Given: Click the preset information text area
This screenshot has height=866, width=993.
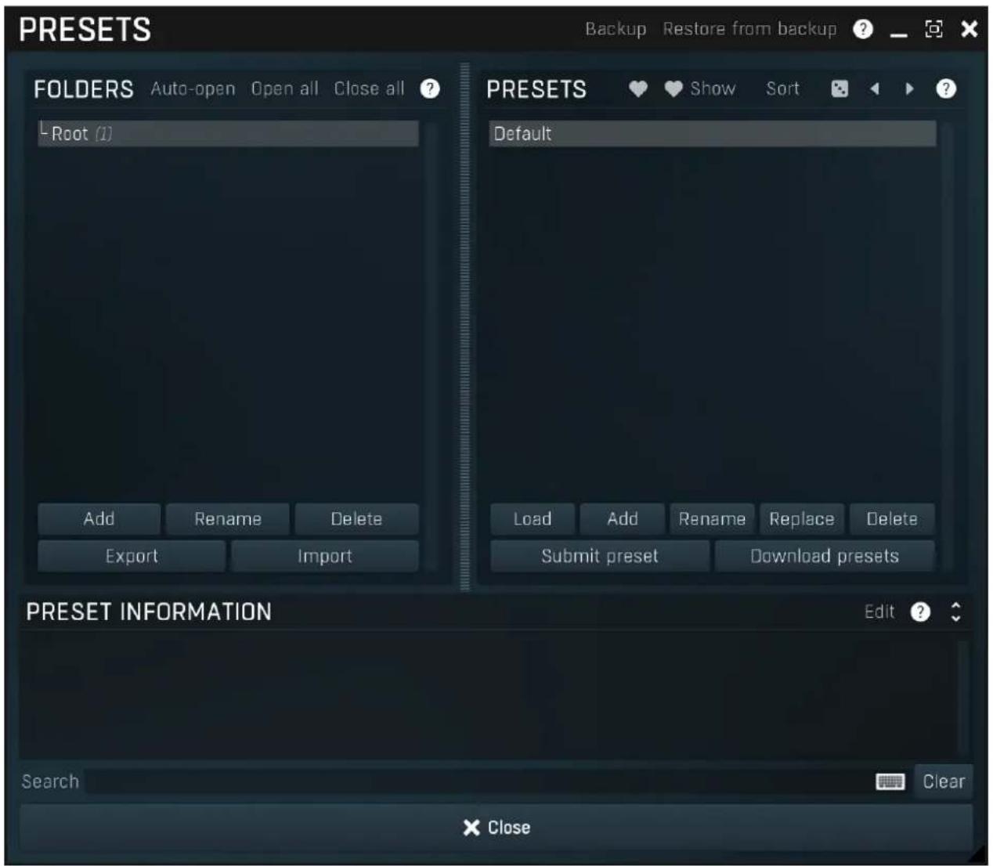Looking at the screenshot, I should click(x=487, y=697).
